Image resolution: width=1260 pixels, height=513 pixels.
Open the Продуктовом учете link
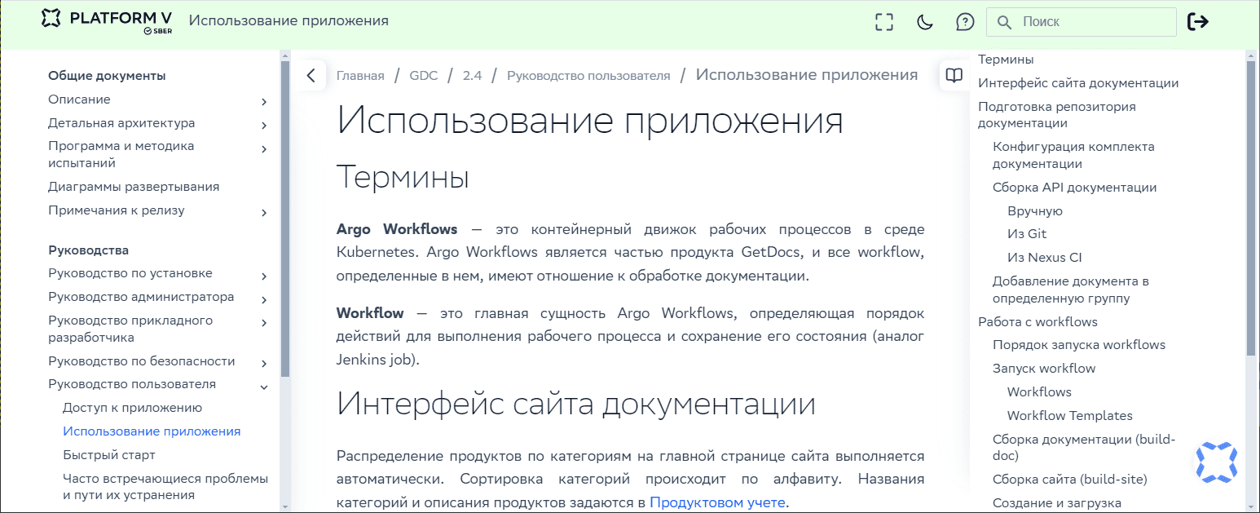tap(716, 502)
